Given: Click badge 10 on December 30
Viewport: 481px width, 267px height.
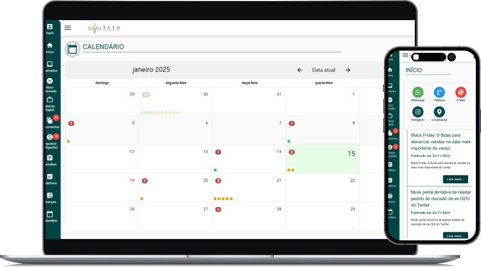Looking at the screenshot, I should 146,95.
